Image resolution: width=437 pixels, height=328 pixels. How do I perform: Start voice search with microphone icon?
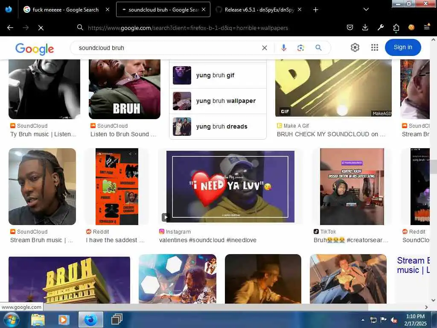pos(284,48)
